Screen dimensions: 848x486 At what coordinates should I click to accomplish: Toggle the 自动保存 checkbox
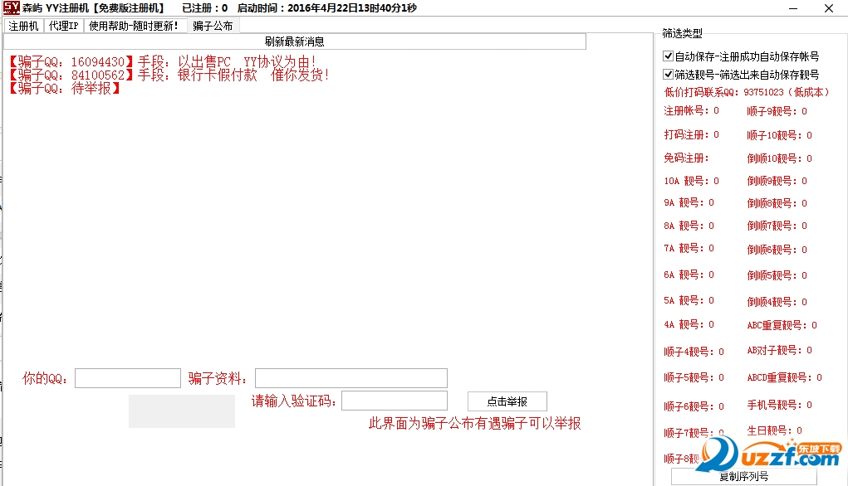click(668, 56)
